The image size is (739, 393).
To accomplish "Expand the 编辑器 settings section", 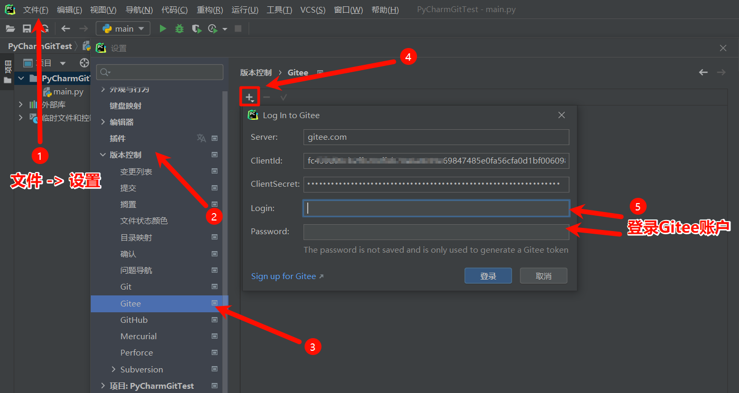I will tap(103, 122).
